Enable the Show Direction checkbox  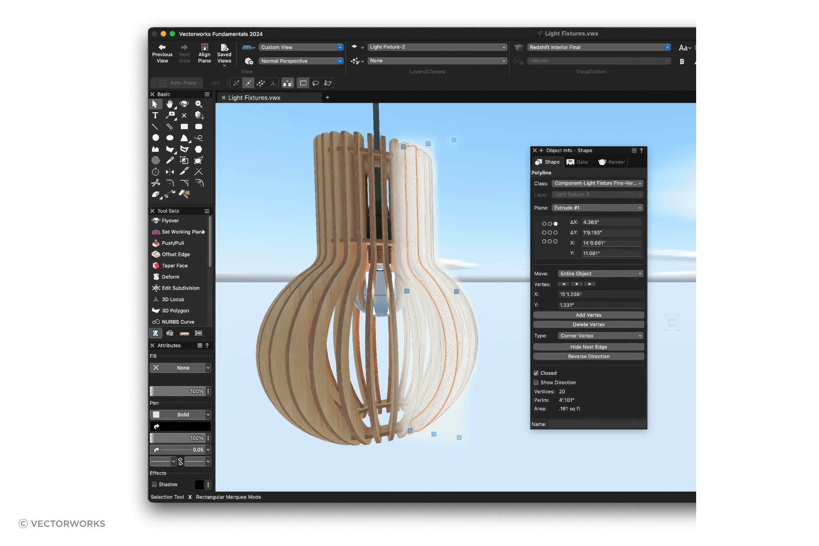(536, 383)
